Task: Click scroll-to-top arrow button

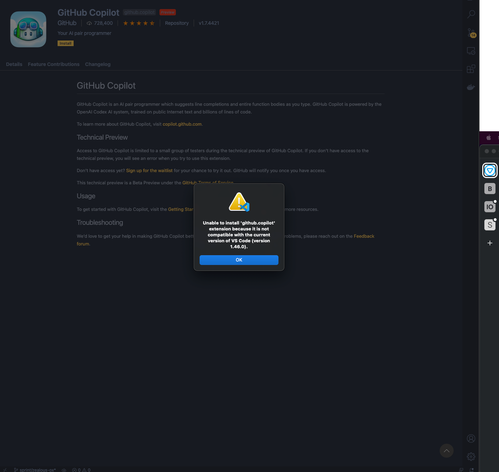Action: (x=447, y=451)
